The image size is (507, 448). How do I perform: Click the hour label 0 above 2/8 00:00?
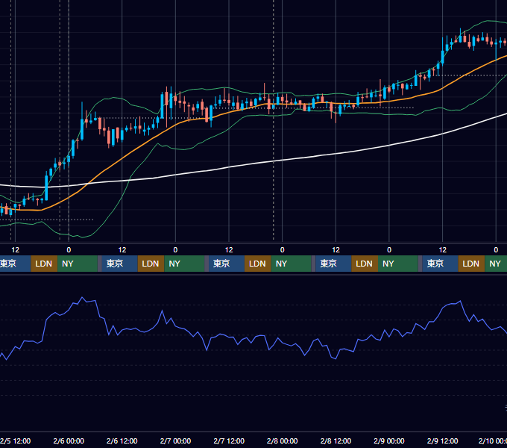pyautogui.click(x=283, y=250)
